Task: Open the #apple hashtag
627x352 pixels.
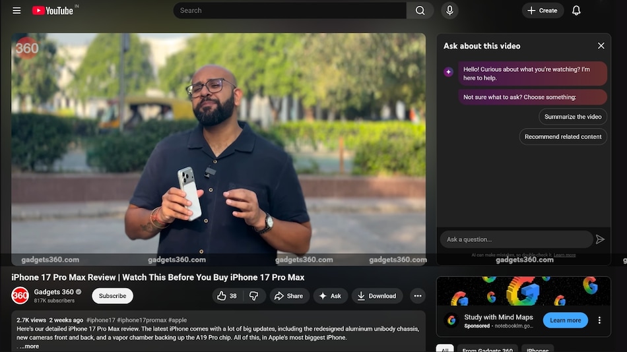Action: [178, 320]
